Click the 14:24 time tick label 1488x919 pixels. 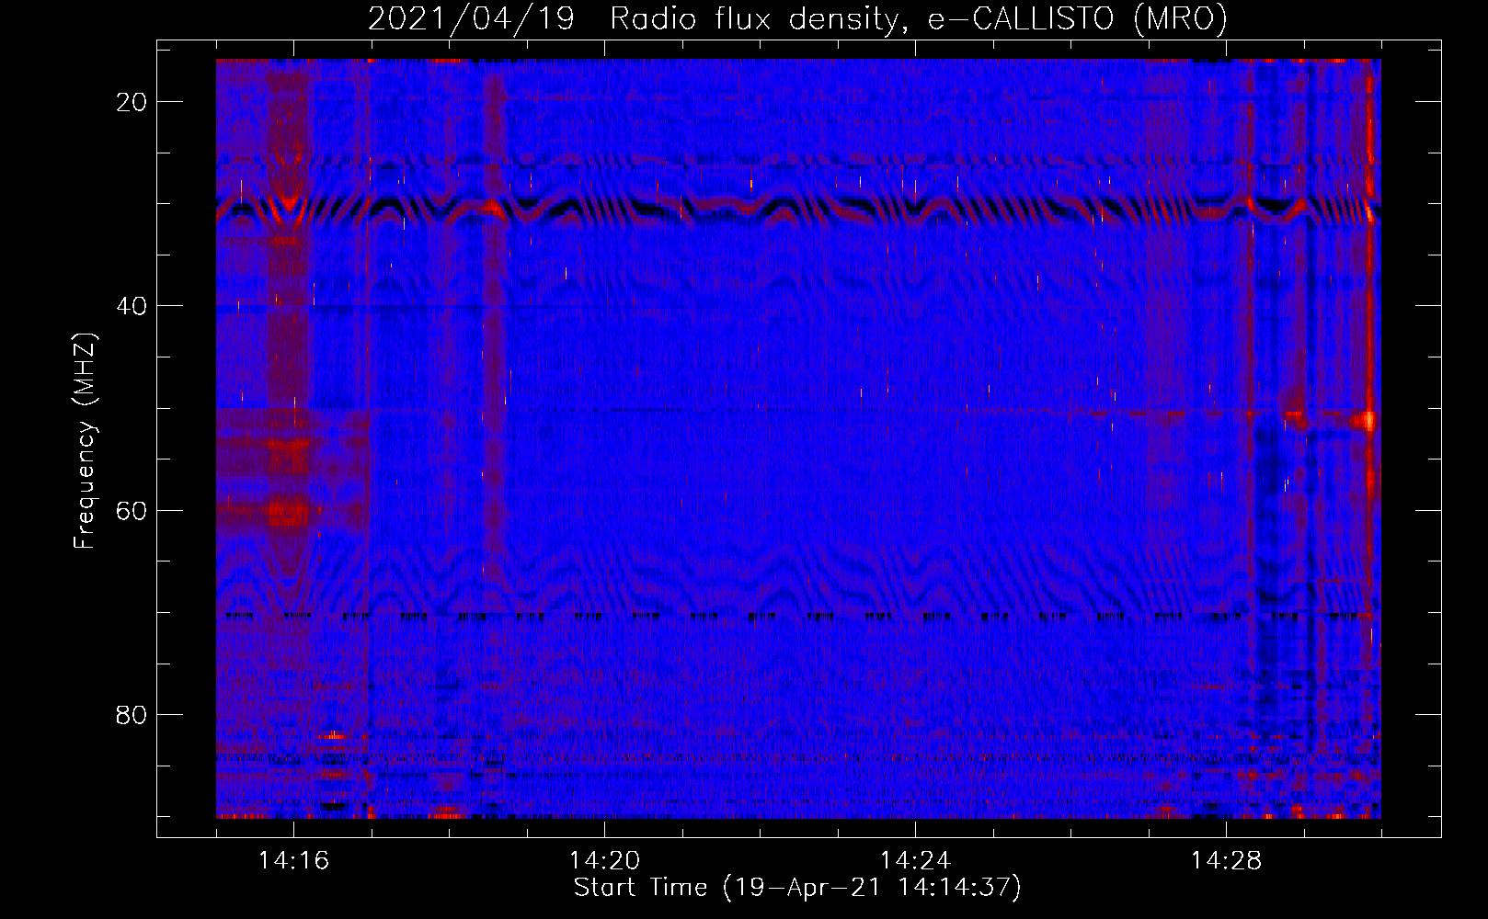(x=915, y=861)
